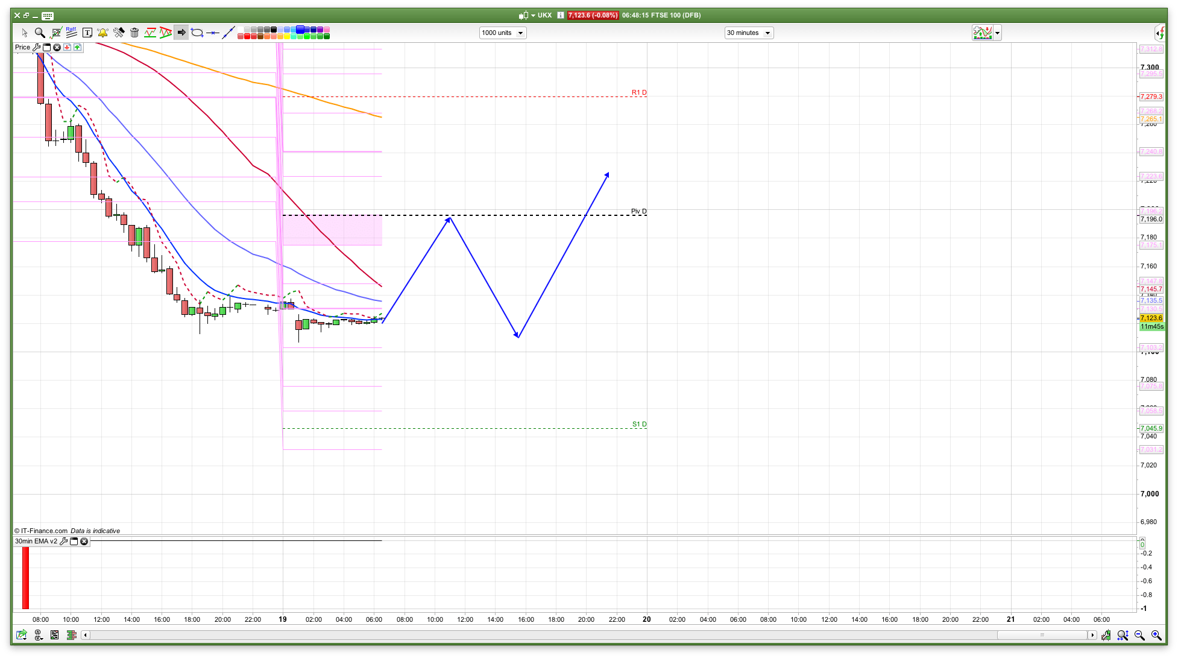Open 30min EMA v2 wrench settings
Image resolution: width=1178 pixels, height=658 pixels.
(64, 541)
